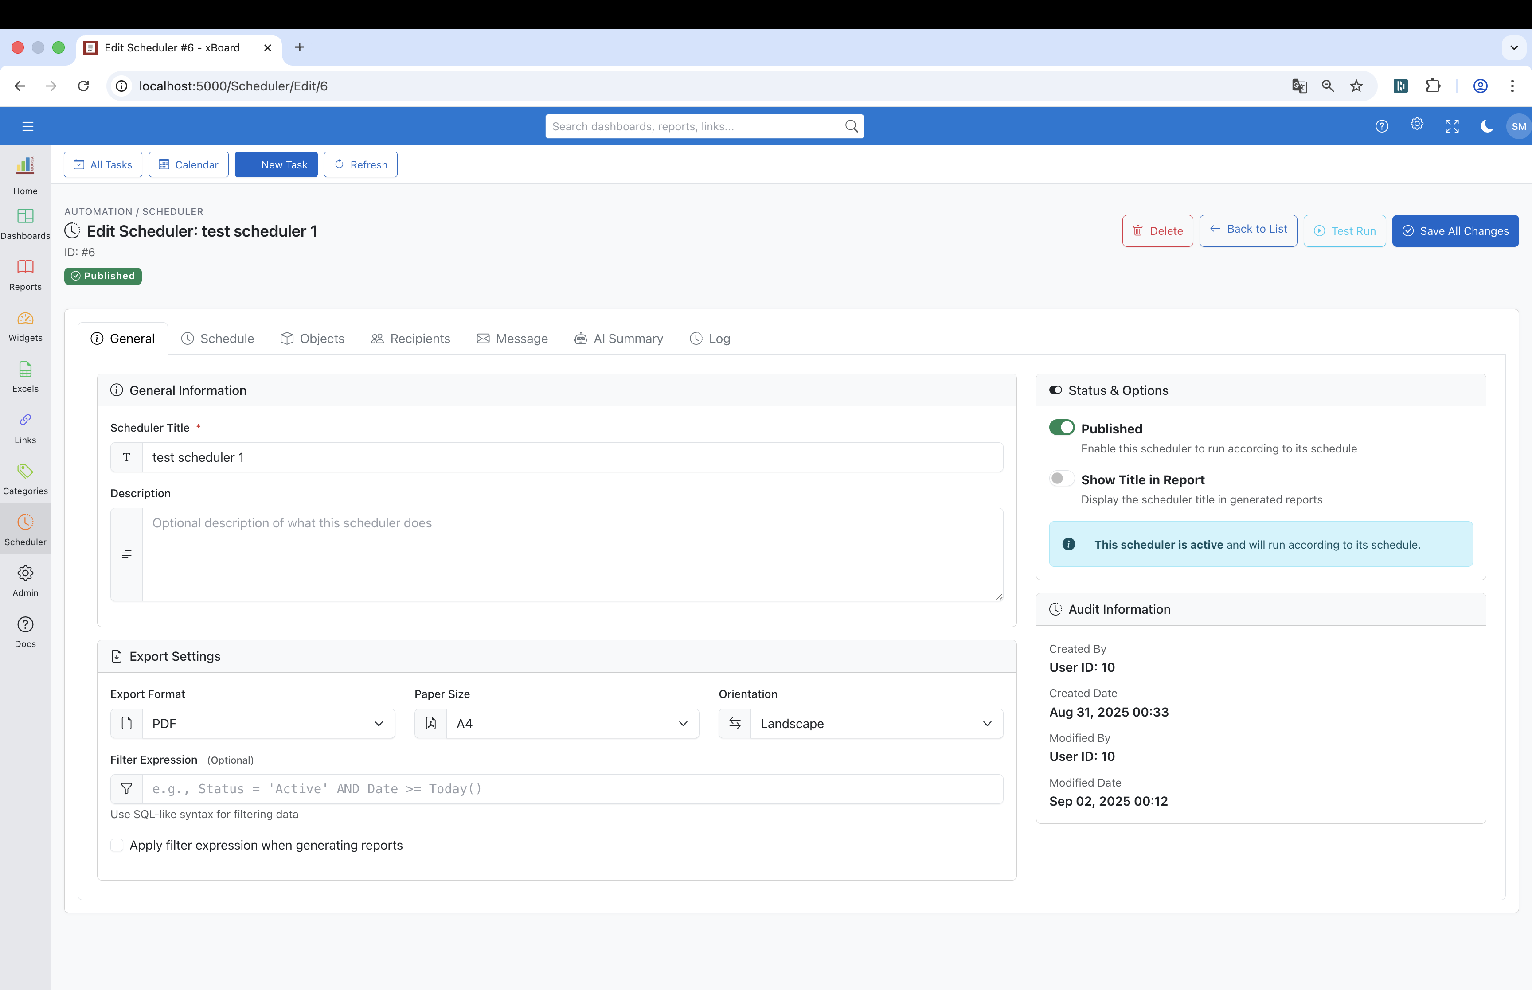Switch to the Objects tab
This screenshot has width=1532, height=990.
(313, 338)
